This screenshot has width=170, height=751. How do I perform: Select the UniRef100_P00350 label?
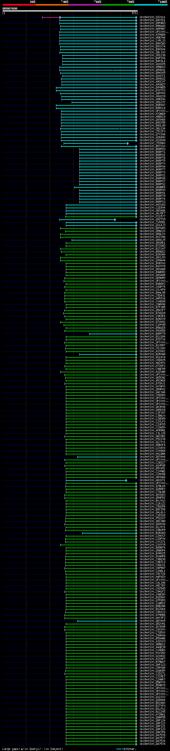pyautogui.click(x=152, y=653)
